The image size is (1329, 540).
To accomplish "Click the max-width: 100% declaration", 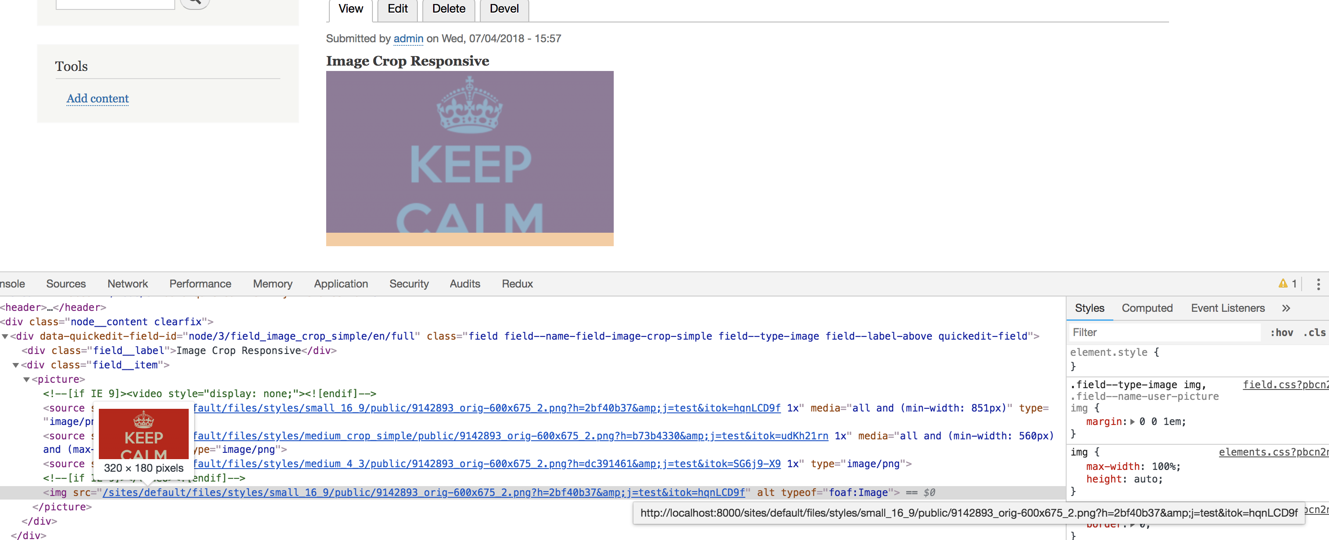I will pos(1133,467).
